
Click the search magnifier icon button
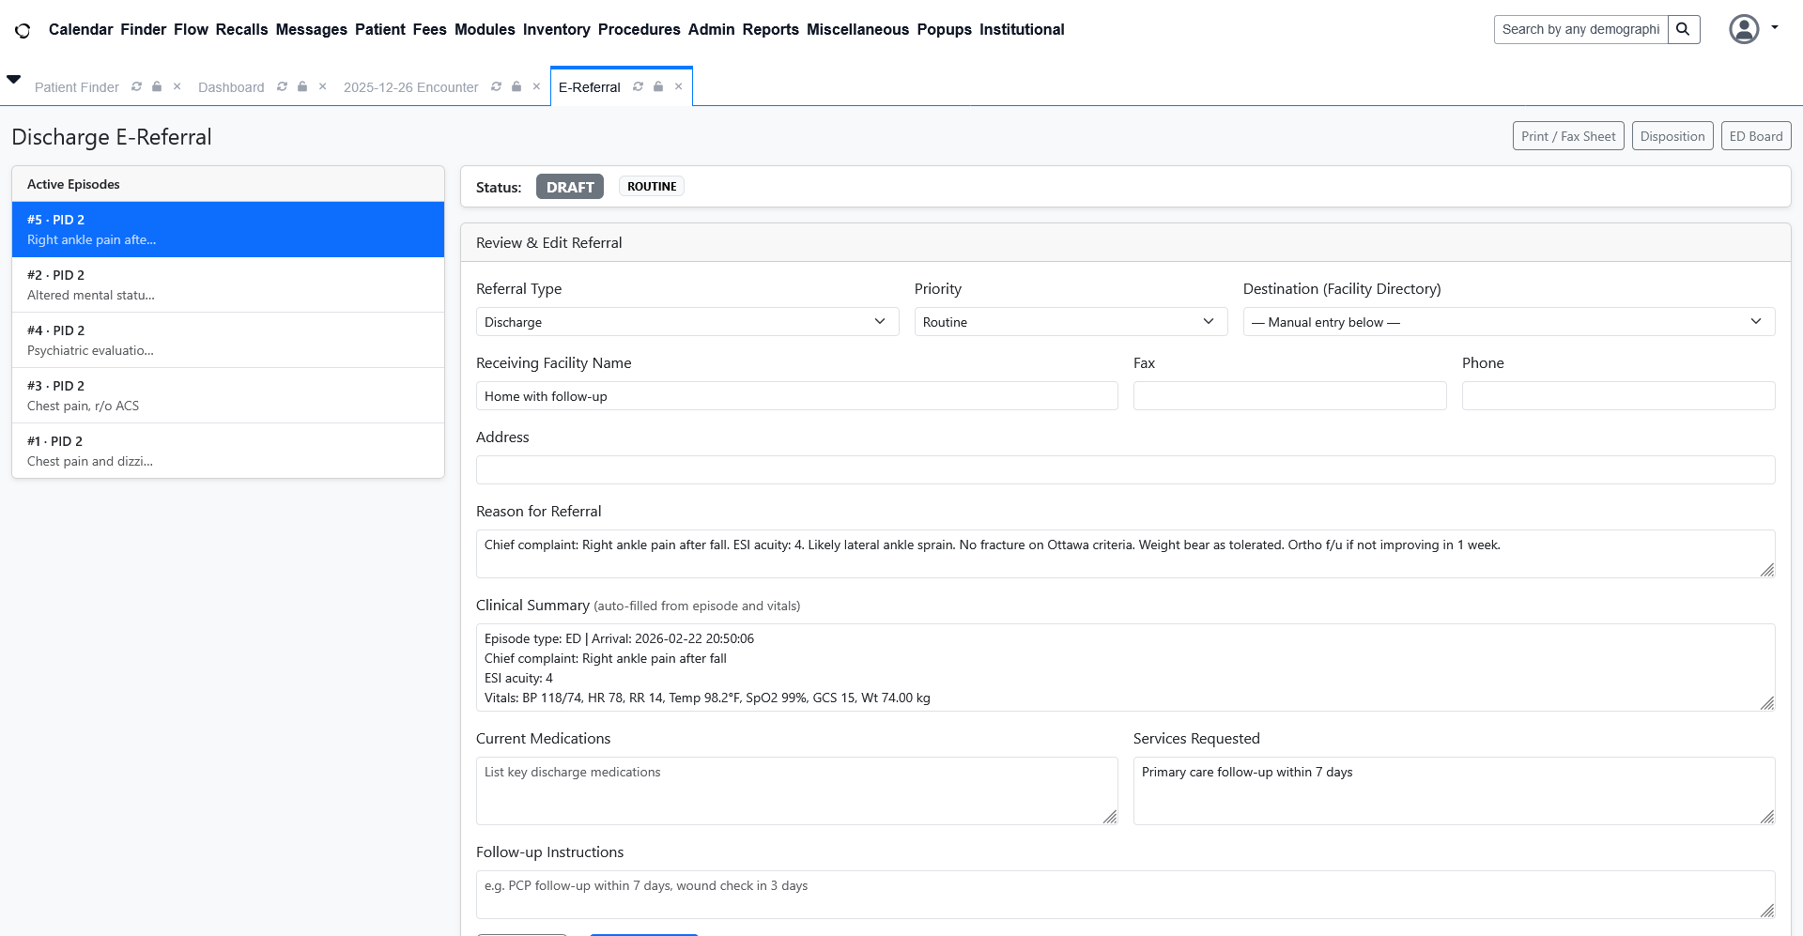(x=1683, y=29)
